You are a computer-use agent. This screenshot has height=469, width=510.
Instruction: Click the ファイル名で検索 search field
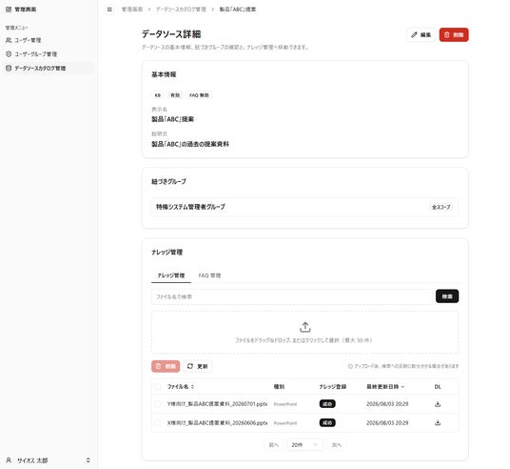(292, 296)
